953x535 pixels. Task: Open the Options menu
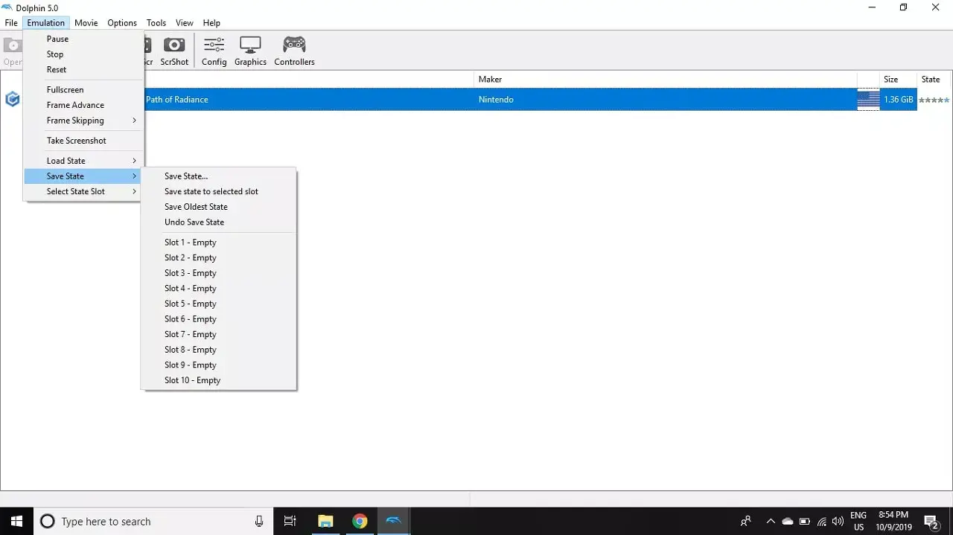pyautogui.click(x=122, y=23)
